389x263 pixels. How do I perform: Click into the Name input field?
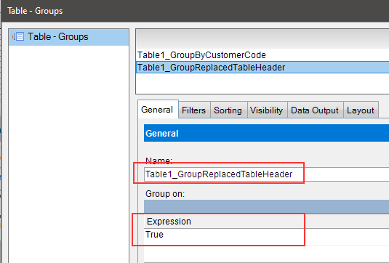pos(266,174)
